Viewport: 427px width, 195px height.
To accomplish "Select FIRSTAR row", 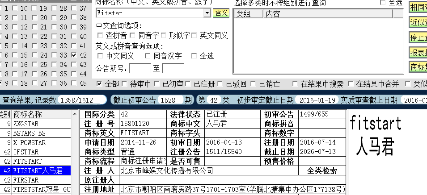I will (35, 180).
